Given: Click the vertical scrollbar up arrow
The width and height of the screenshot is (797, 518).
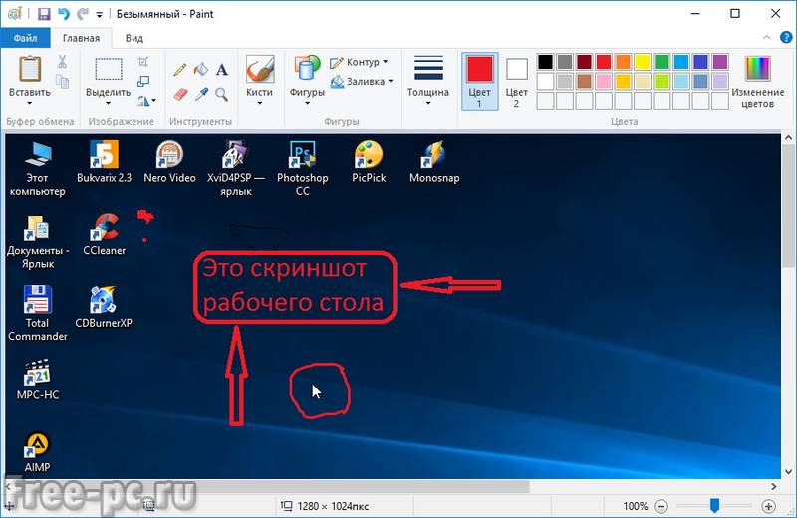Looking at the screenshot, I should [788, 138].
